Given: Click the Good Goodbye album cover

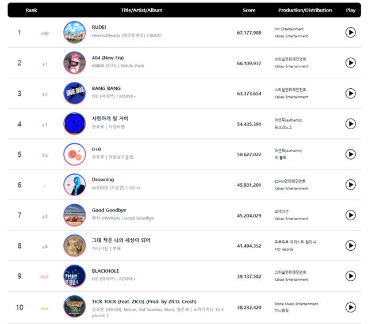Looking at the screenshot, I should 74,215.
